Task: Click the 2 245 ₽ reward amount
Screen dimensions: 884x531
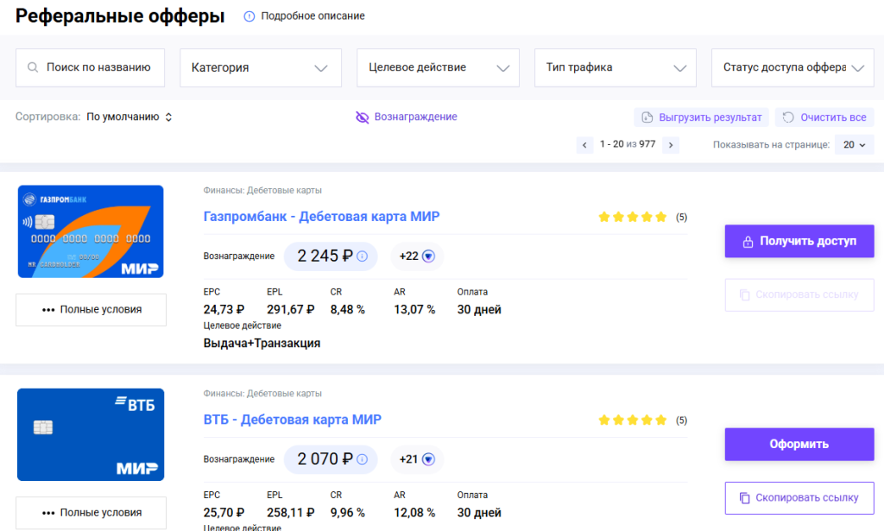Action: pos(325,256)
